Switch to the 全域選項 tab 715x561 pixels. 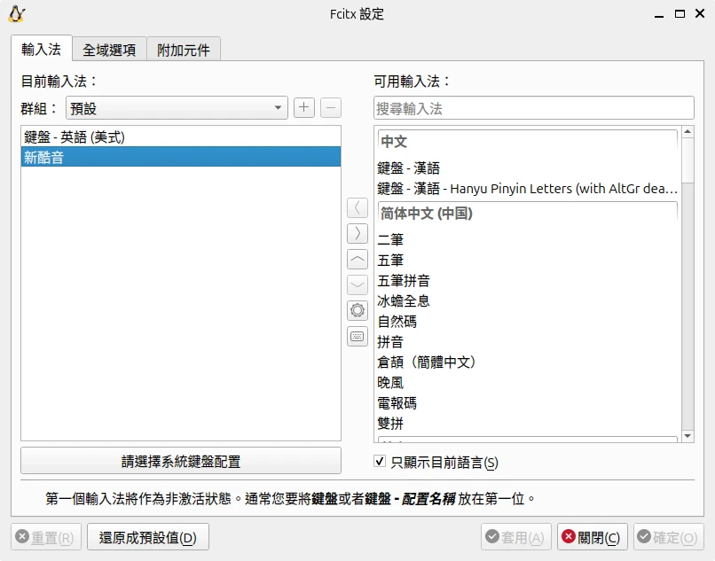tap(109, 50)
